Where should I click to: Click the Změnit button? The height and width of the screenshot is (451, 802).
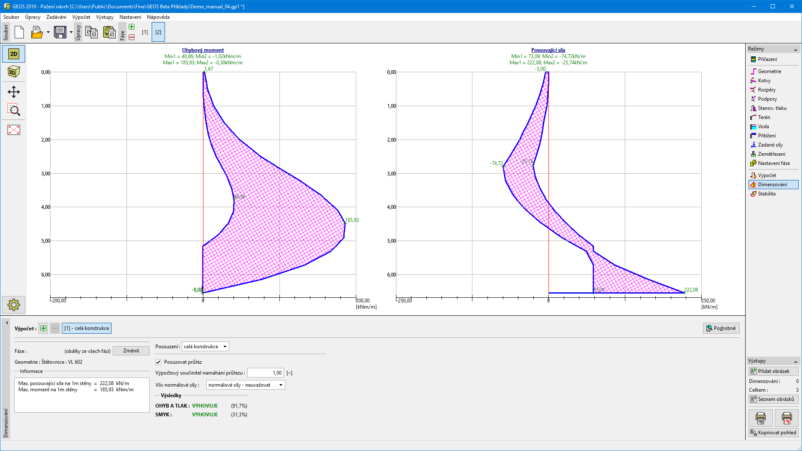point(131,351)
